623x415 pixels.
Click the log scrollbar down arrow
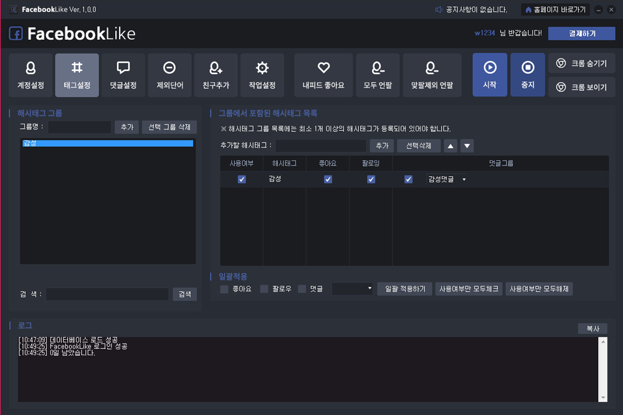pos(603,398)
